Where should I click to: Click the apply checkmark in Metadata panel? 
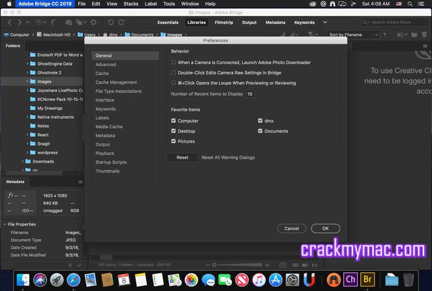[79, 265]
